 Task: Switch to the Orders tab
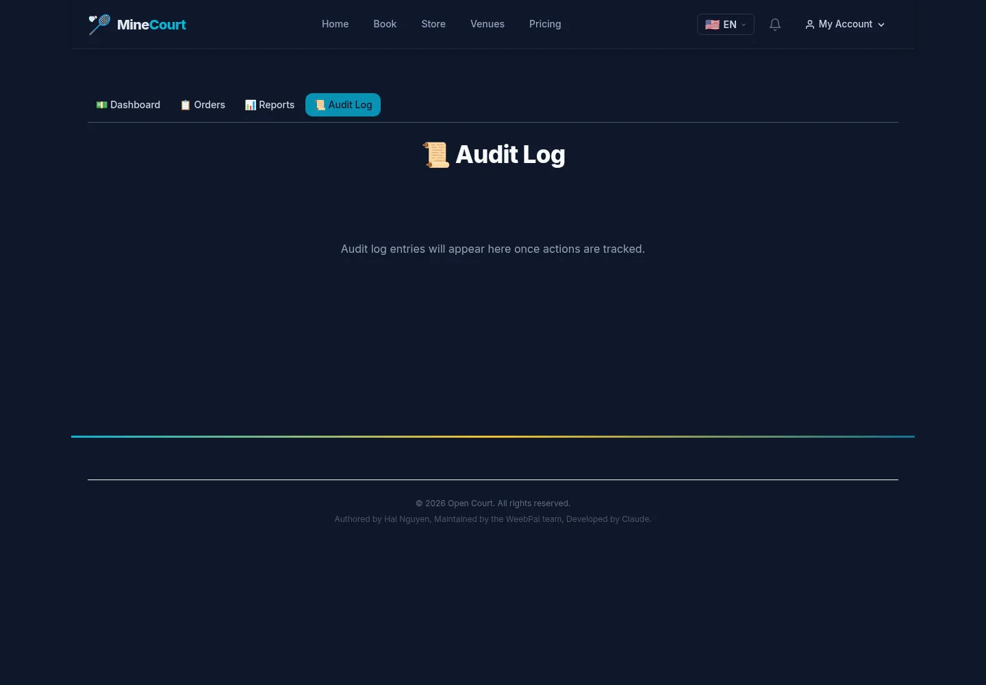coord(203,105)
